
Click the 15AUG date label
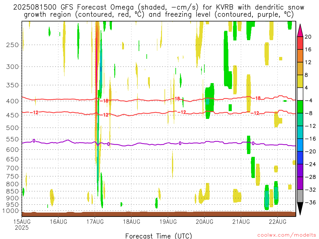(22, 222)
